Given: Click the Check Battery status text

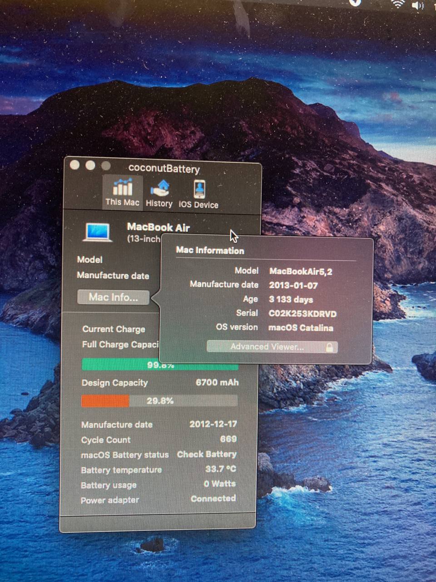Looking at the screenshot, I should pyautogui.click(x=207, y=454).
